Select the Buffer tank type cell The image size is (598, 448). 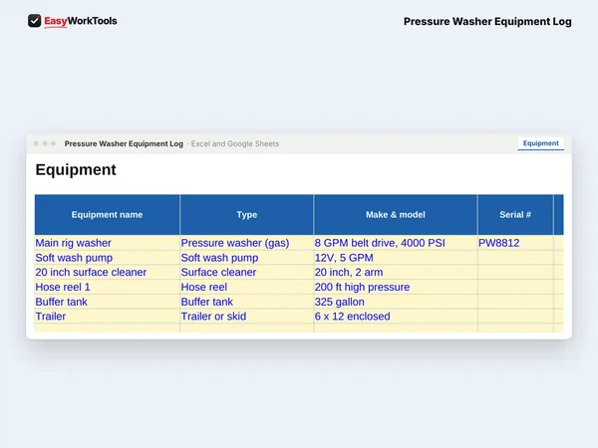(247, 302)
